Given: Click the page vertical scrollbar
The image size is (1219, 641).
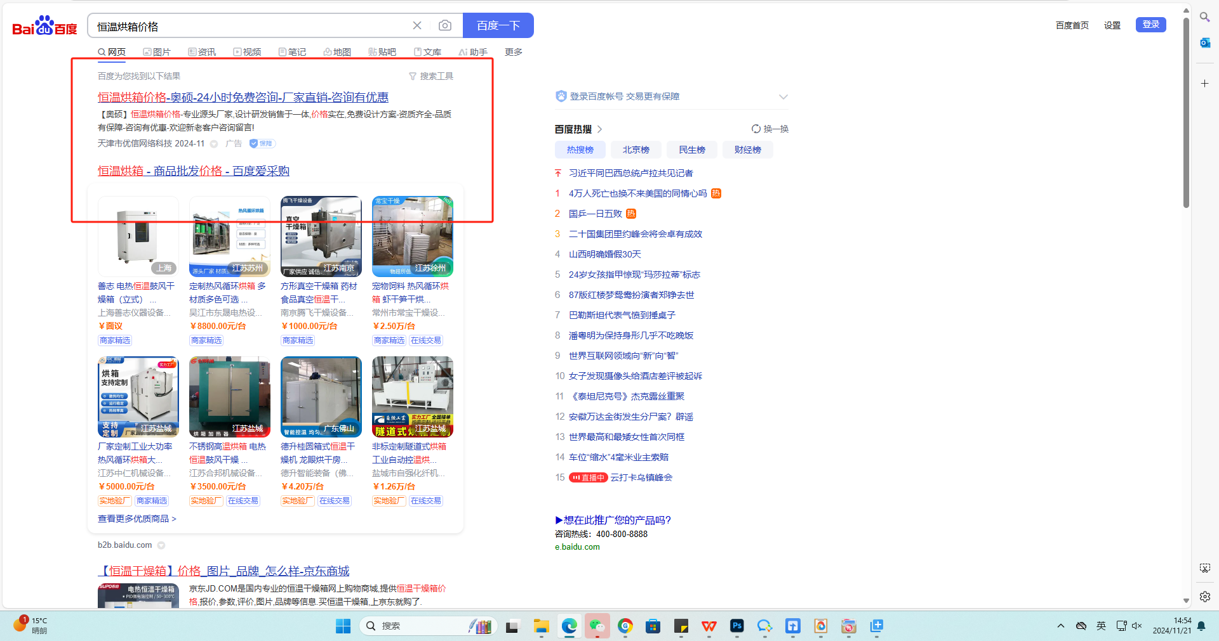Looking at the screenshot, I should coord(1185,114).
